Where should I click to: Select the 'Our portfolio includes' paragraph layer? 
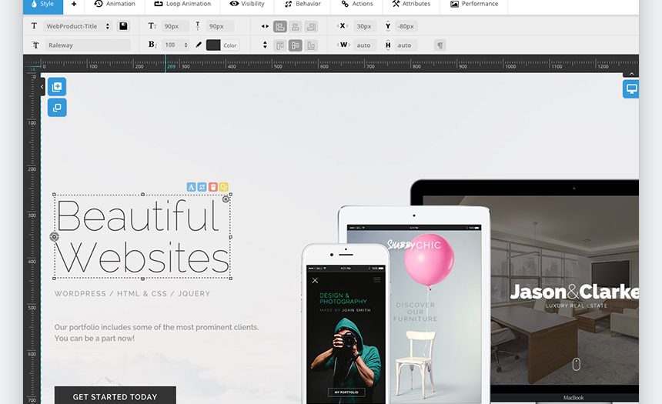(156, 332)
